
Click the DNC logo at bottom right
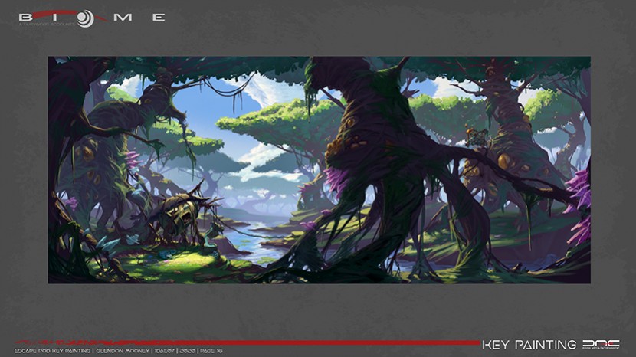pos(600,345)
